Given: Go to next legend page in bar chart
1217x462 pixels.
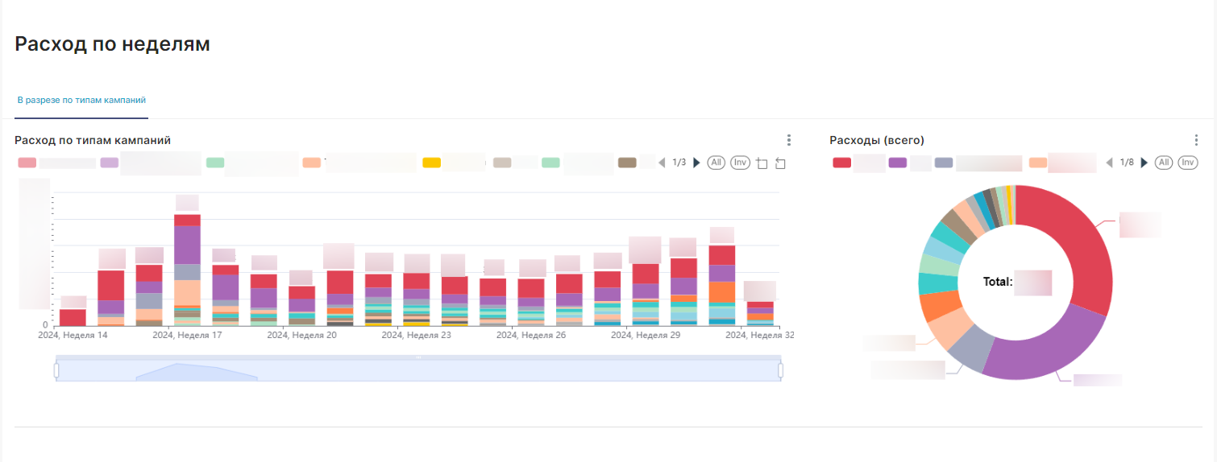Looking at the screenshot, I should (x=696, y=163).
